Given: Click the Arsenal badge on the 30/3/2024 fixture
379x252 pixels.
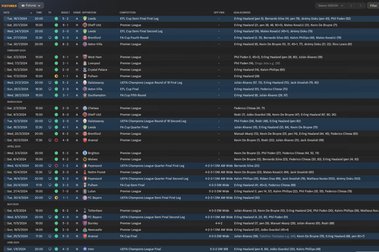Looking at the screenshot, I should [x=85, y=140].
